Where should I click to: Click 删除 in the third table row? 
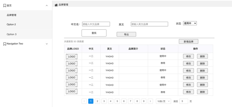coord(202,70)
